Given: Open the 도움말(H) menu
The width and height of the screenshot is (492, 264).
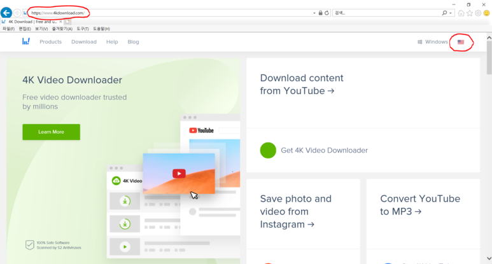Looking at the screenshot, I should [x=101, y=29].
